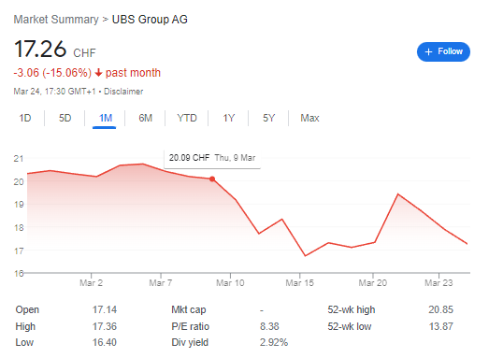Click the Mar 20 axis label
Viewport: 489px width, 358px height.
[x=373, y=283]
